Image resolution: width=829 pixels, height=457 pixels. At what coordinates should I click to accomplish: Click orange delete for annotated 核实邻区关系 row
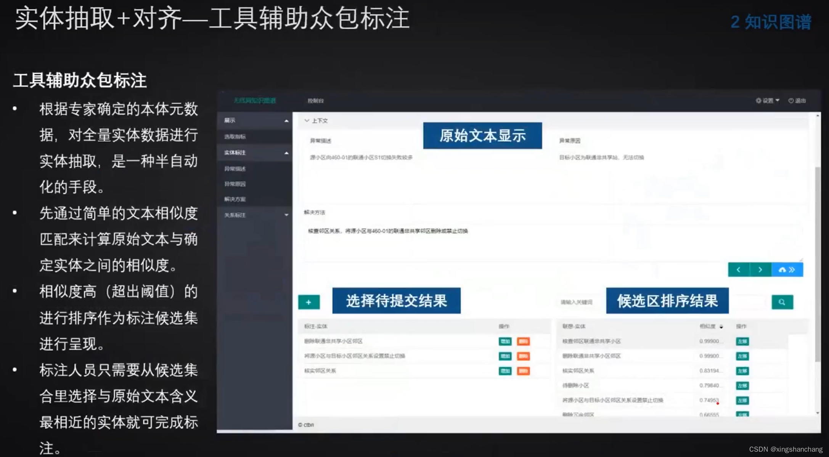point(523,371)
